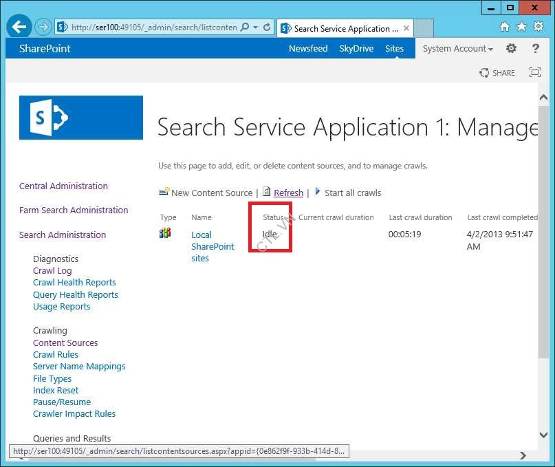Click the address bar URL field
This screenshot has height=467, width=555.
[153, 28]
